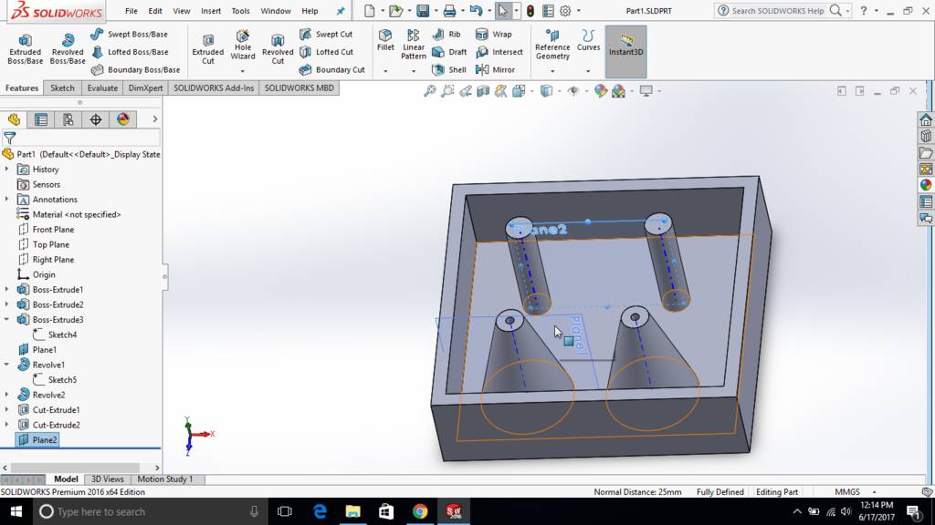935x525 pixels.
Task: Apply the Fillet tool
Action: point(385,40)
